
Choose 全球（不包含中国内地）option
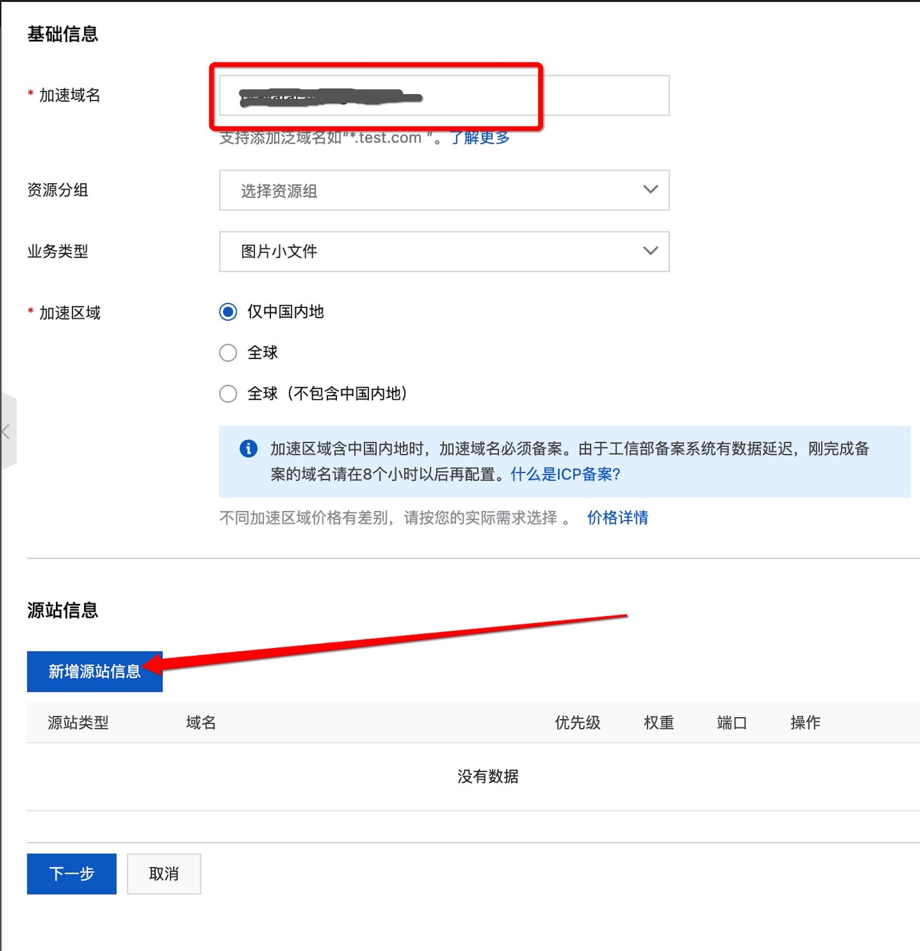click(x=228, y=394)
